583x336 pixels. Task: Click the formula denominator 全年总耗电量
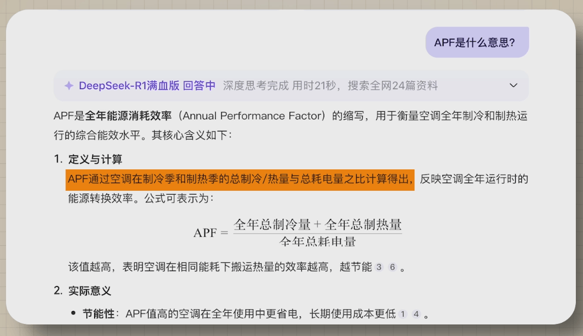(318, 241)
